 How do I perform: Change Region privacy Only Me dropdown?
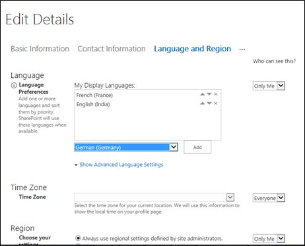point(269,239)
